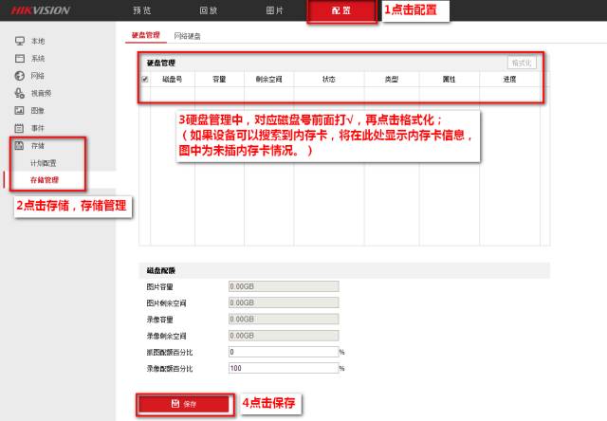607x421 pixels.
Task: Click the 本地 monitor icon in sidebar
Action: (19, 42)
